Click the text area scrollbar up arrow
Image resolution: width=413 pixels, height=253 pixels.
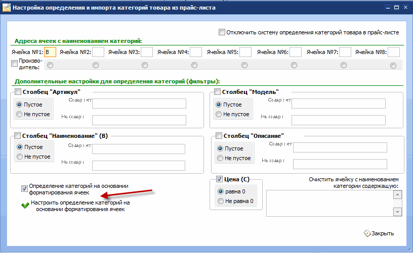[397, 195]
